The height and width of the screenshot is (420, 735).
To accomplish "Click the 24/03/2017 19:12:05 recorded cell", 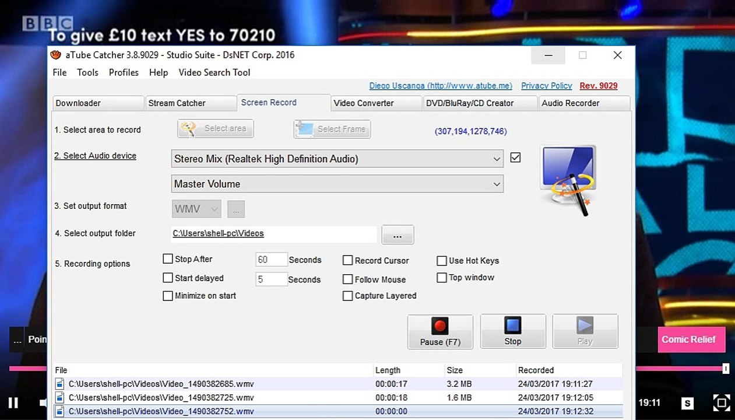I will tap(555, 397).
